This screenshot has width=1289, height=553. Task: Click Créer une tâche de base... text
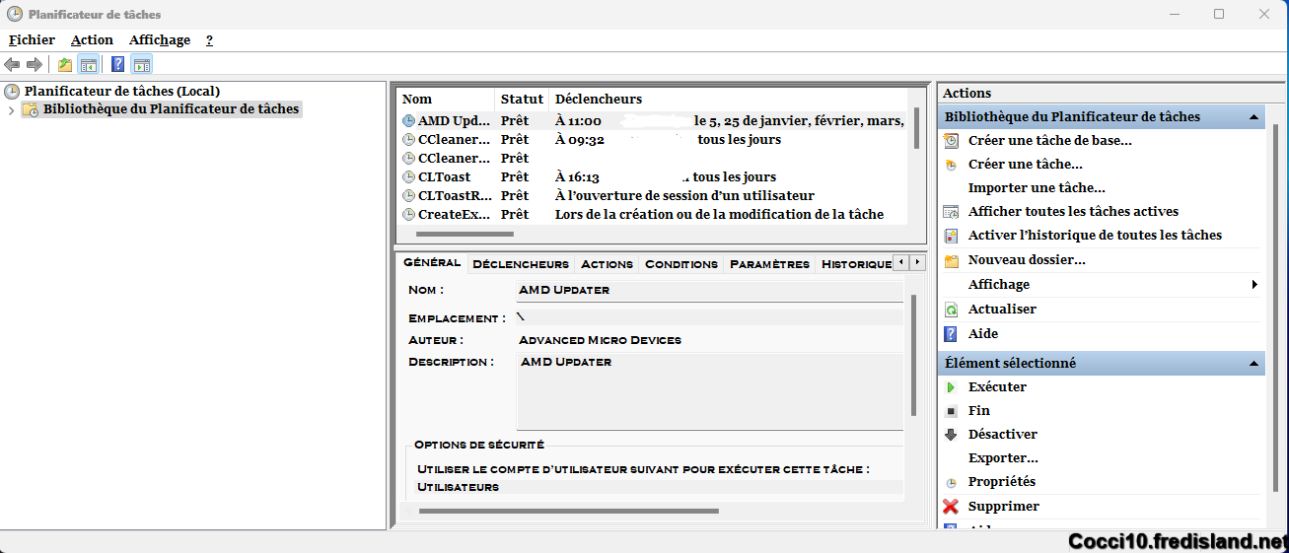[x=1050, y=141]
